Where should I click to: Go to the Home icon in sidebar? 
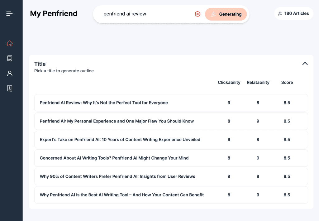click(x=10, y=43)
